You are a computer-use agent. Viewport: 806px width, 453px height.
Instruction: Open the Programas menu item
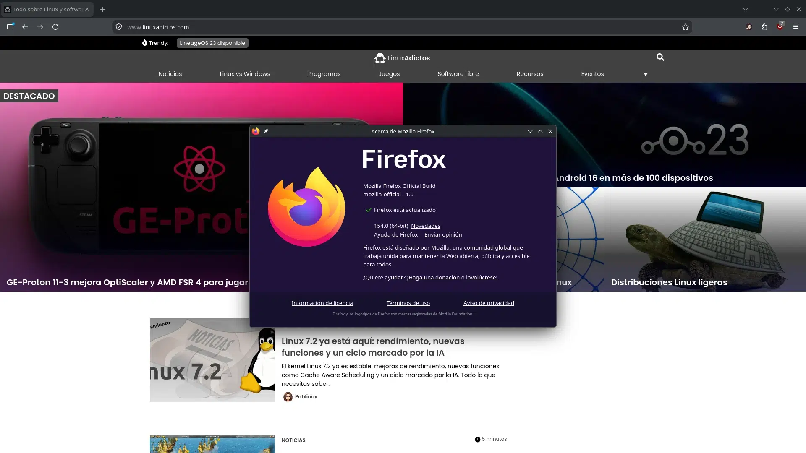(x=324, y=74)
